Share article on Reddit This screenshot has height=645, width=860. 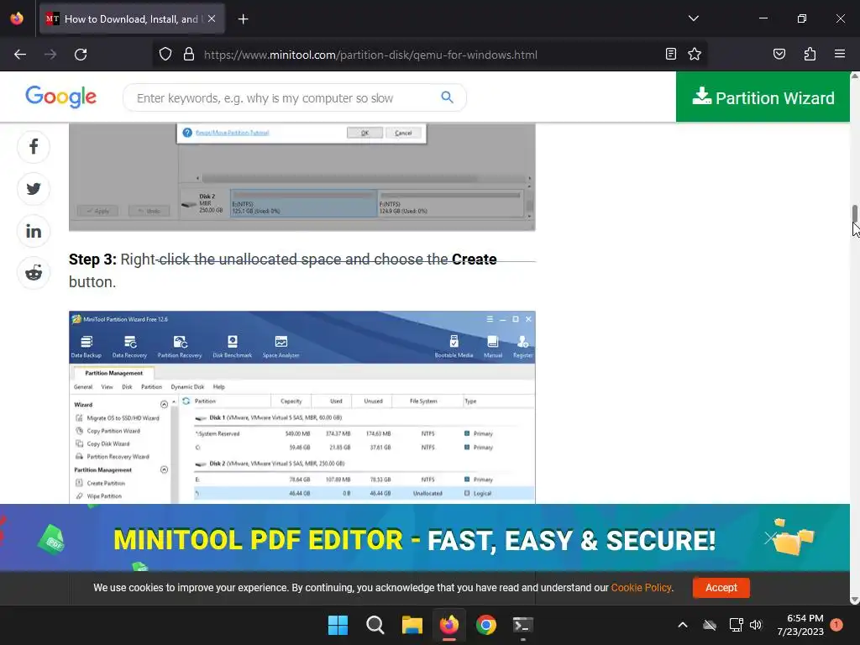pyautogui.click(x=34, y=273)
